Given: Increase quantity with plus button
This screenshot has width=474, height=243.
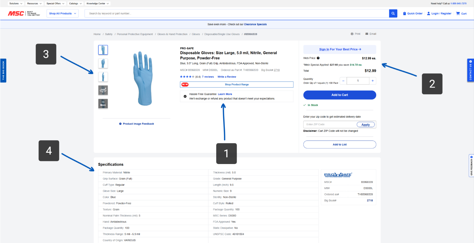Looking at the screenshot, I should point(373,81).
